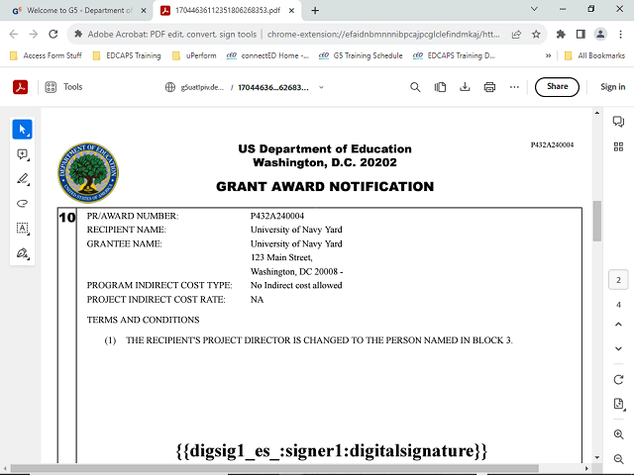
Task: Click the g5uat1piv site breadcrumb
Action: click(x=194, y=87)
